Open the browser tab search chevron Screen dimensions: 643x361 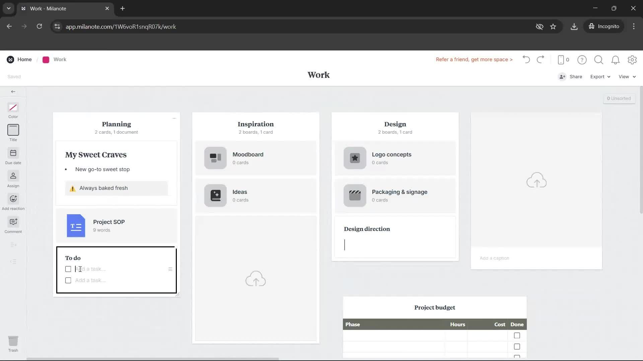8,8
